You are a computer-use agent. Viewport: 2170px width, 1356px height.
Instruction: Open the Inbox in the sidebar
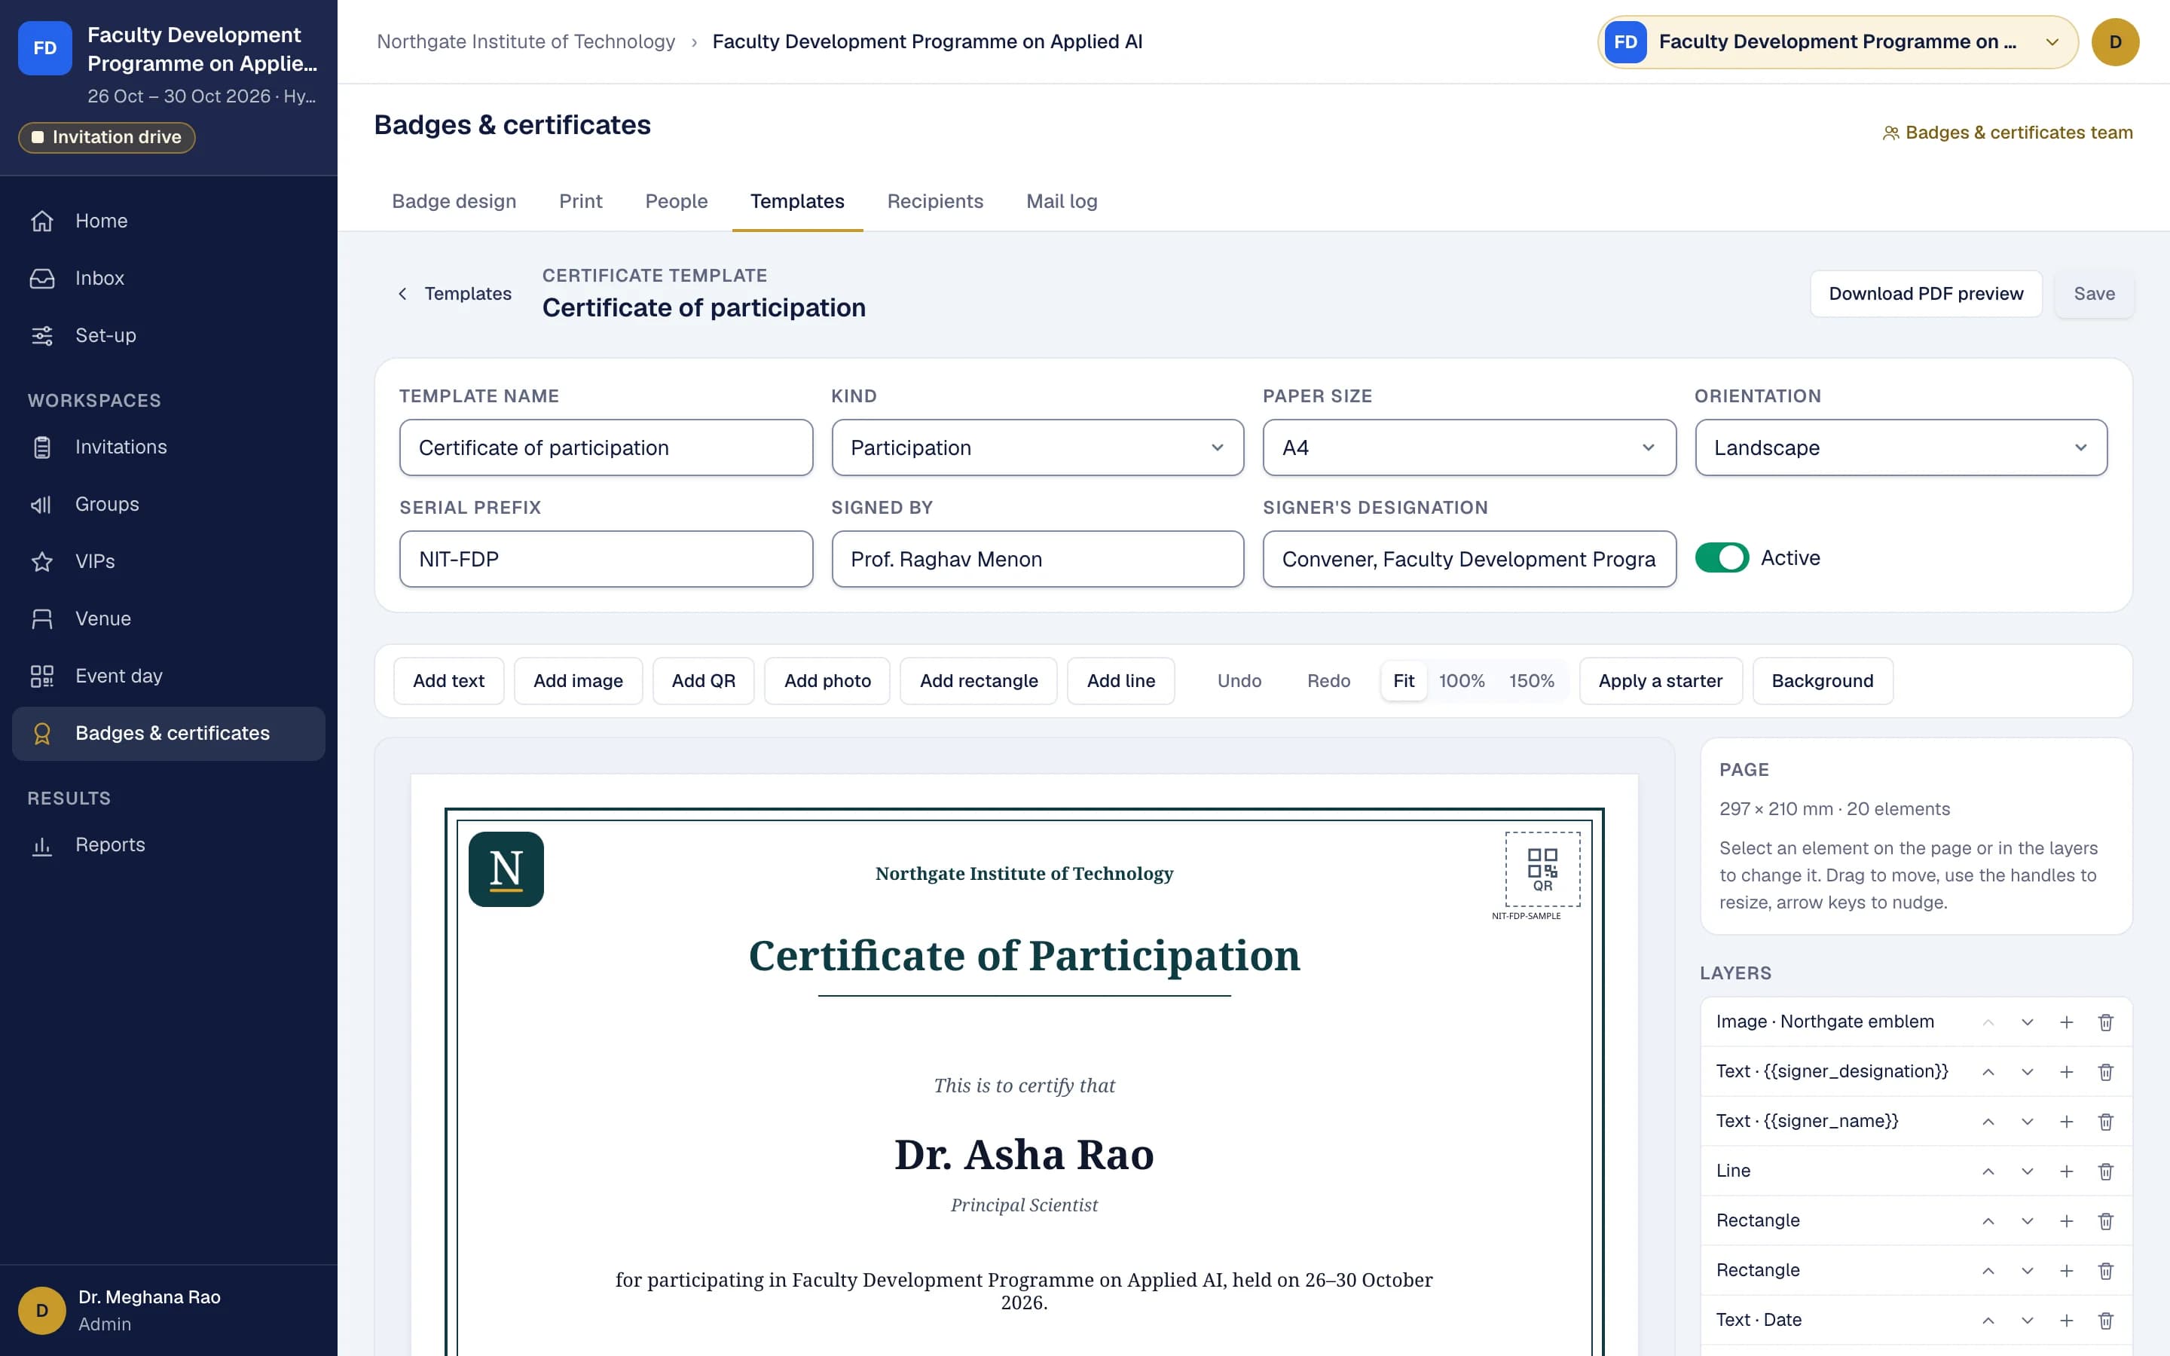pos(169,278)
